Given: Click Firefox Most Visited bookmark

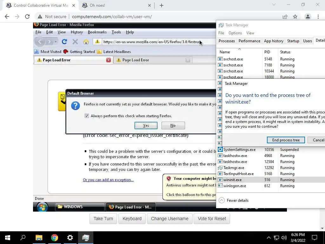Looking at the screenshot, I should click(48, 52).
